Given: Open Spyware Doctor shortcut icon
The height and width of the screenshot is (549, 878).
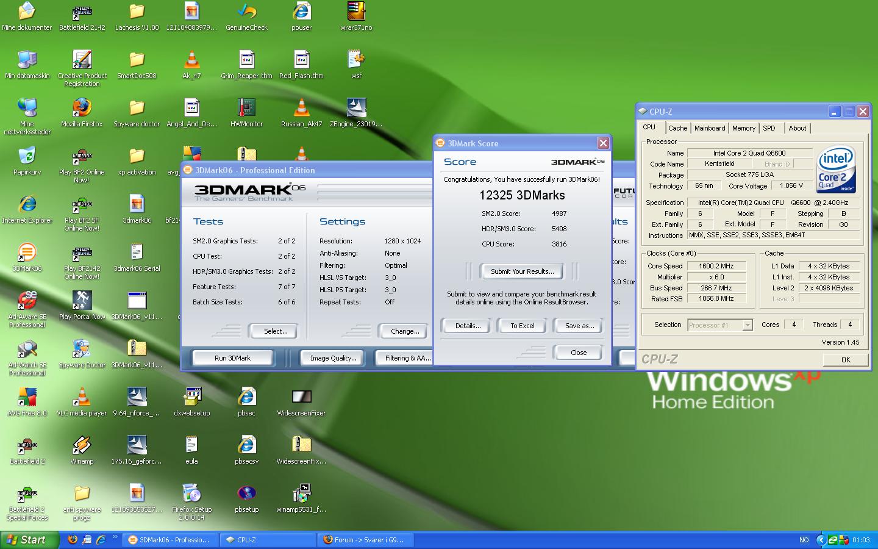Looking at the screenshot, I should pos(82,354).
